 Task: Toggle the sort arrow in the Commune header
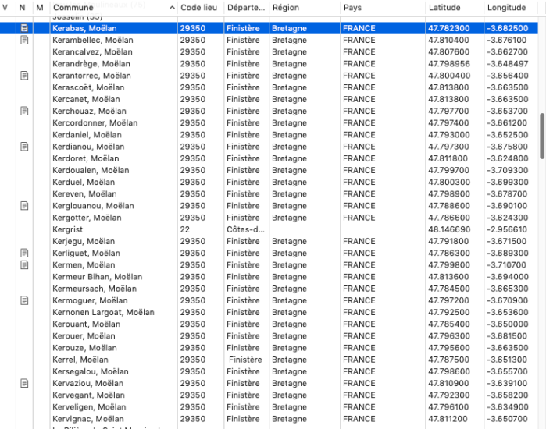171,8
